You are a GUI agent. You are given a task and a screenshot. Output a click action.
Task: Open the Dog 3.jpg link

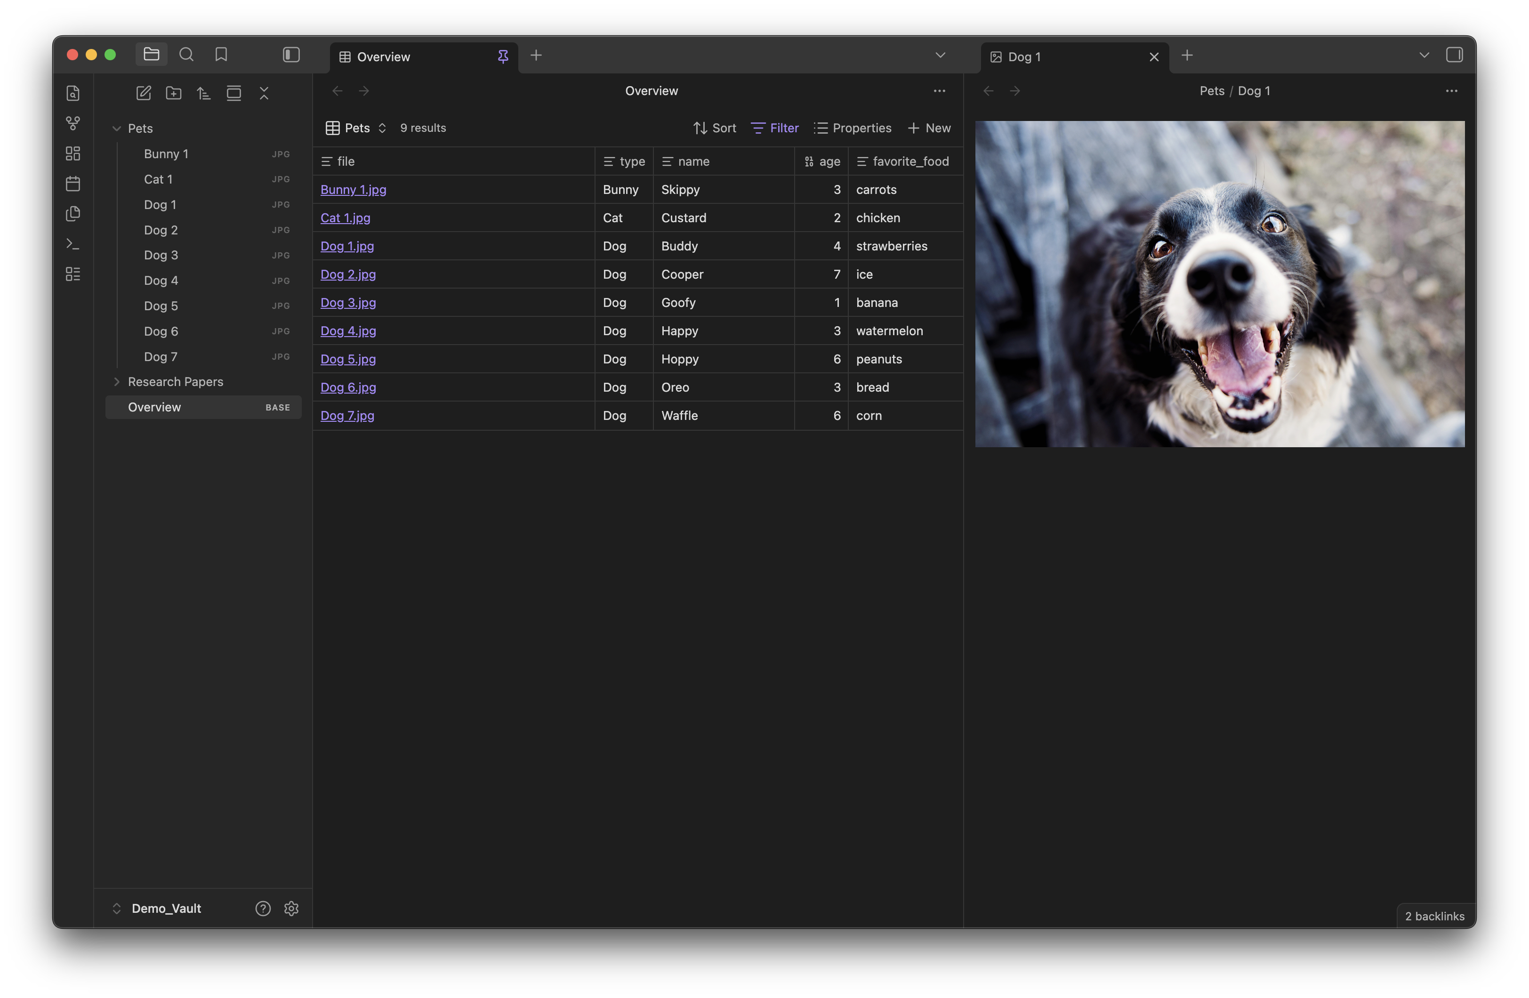348,303
